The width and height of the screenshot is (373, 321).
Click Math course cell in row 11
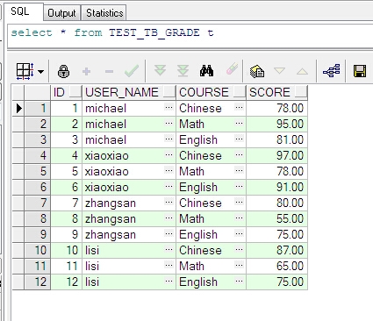pos(211,267)
